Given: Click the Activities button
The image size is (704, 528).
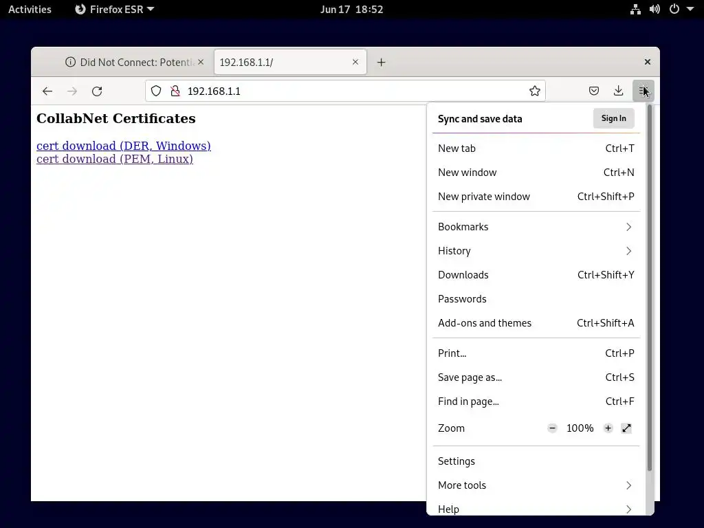Looking at the screenshot, I should click(x=30, y=9).
